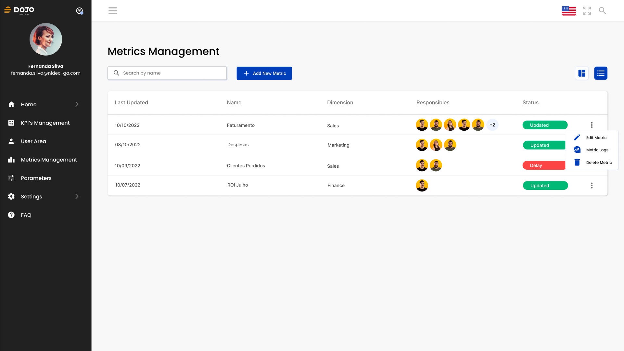Click the Responsibles column header
The width and height of the screenshot is (624, 351).
tap(433, 102)
